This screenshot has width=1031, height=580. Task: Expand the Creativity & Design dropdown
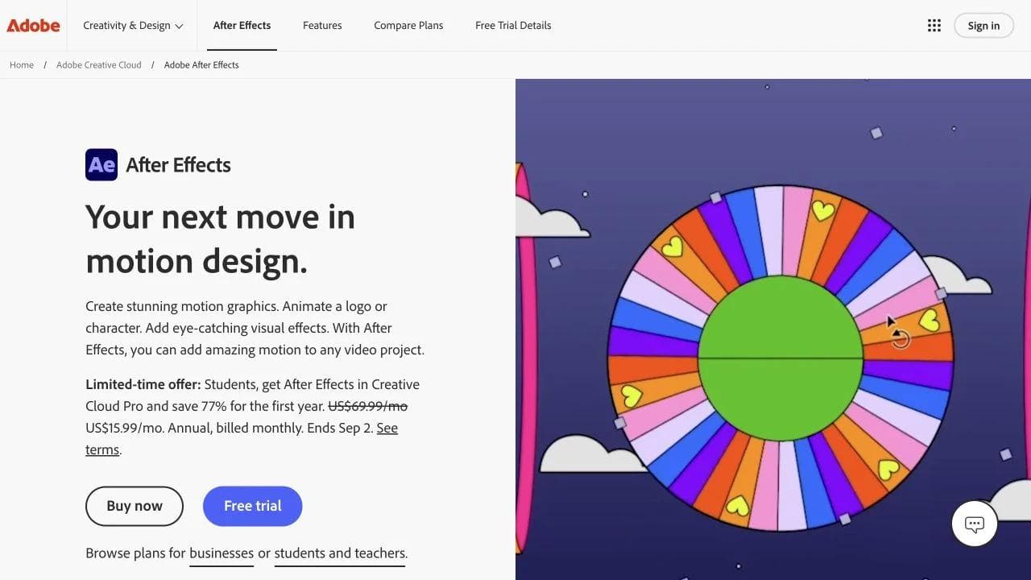click(133, 26)
